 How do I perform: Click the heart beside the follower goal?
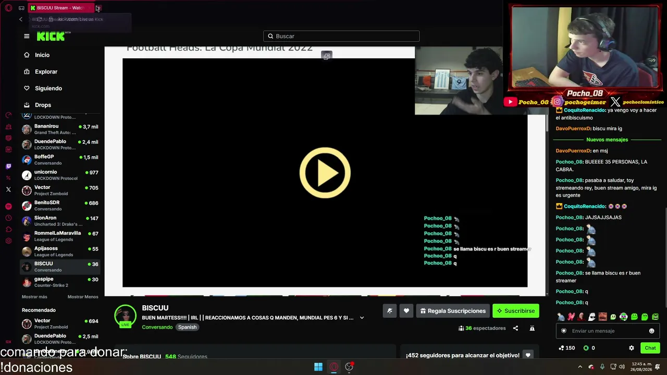tap(528, 355)
